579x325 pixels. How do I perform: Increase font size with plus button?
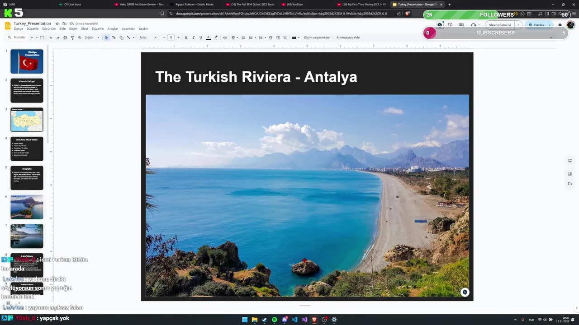pyautogui.click(x=179, y=37)
